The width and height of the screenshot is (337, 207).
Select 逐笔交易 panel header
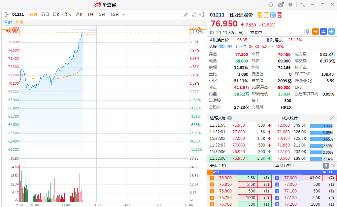point(218,118)
